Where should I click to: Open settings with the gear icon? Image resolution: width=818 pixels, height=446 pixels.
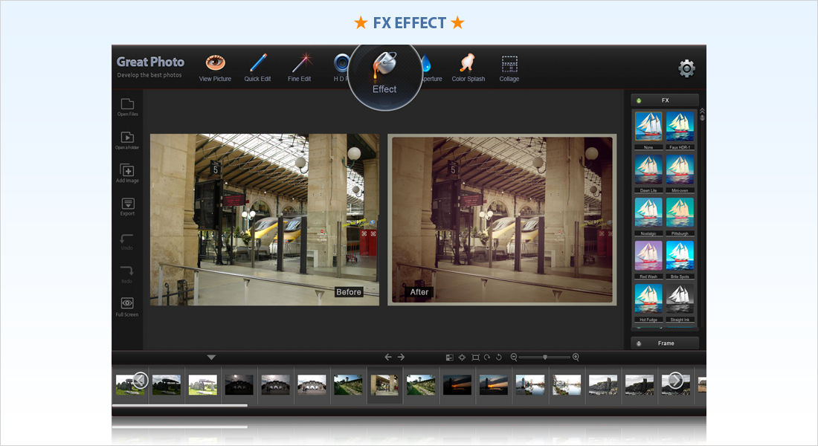[686, 69]
